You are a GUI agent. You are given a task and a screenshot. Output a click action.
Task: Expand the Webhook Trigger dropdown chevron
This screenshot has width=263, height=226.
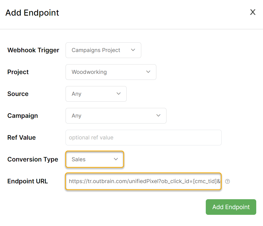tap(133, 50)
